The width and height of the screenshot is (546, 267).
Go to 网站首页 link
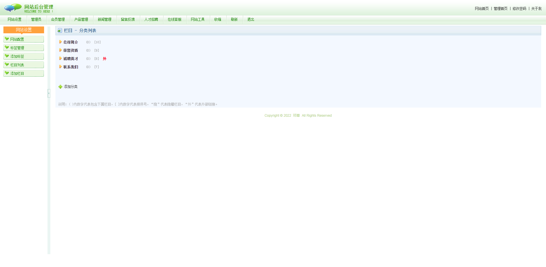(x=482, y=9)
